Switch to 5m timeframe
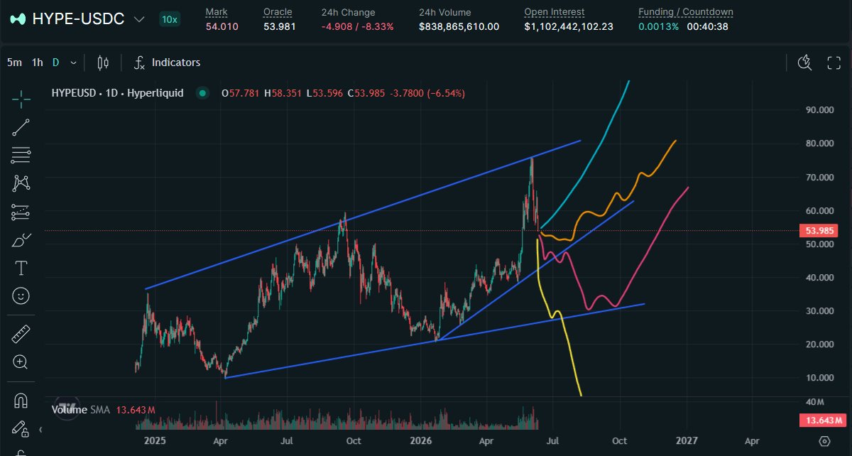852x456 pixels. point(14,63)
